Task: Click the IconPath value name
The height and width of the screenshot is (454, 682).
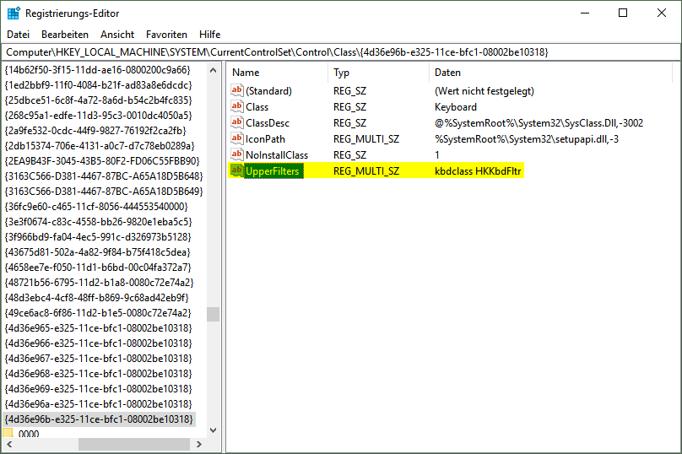Action: tap(265, 139)
